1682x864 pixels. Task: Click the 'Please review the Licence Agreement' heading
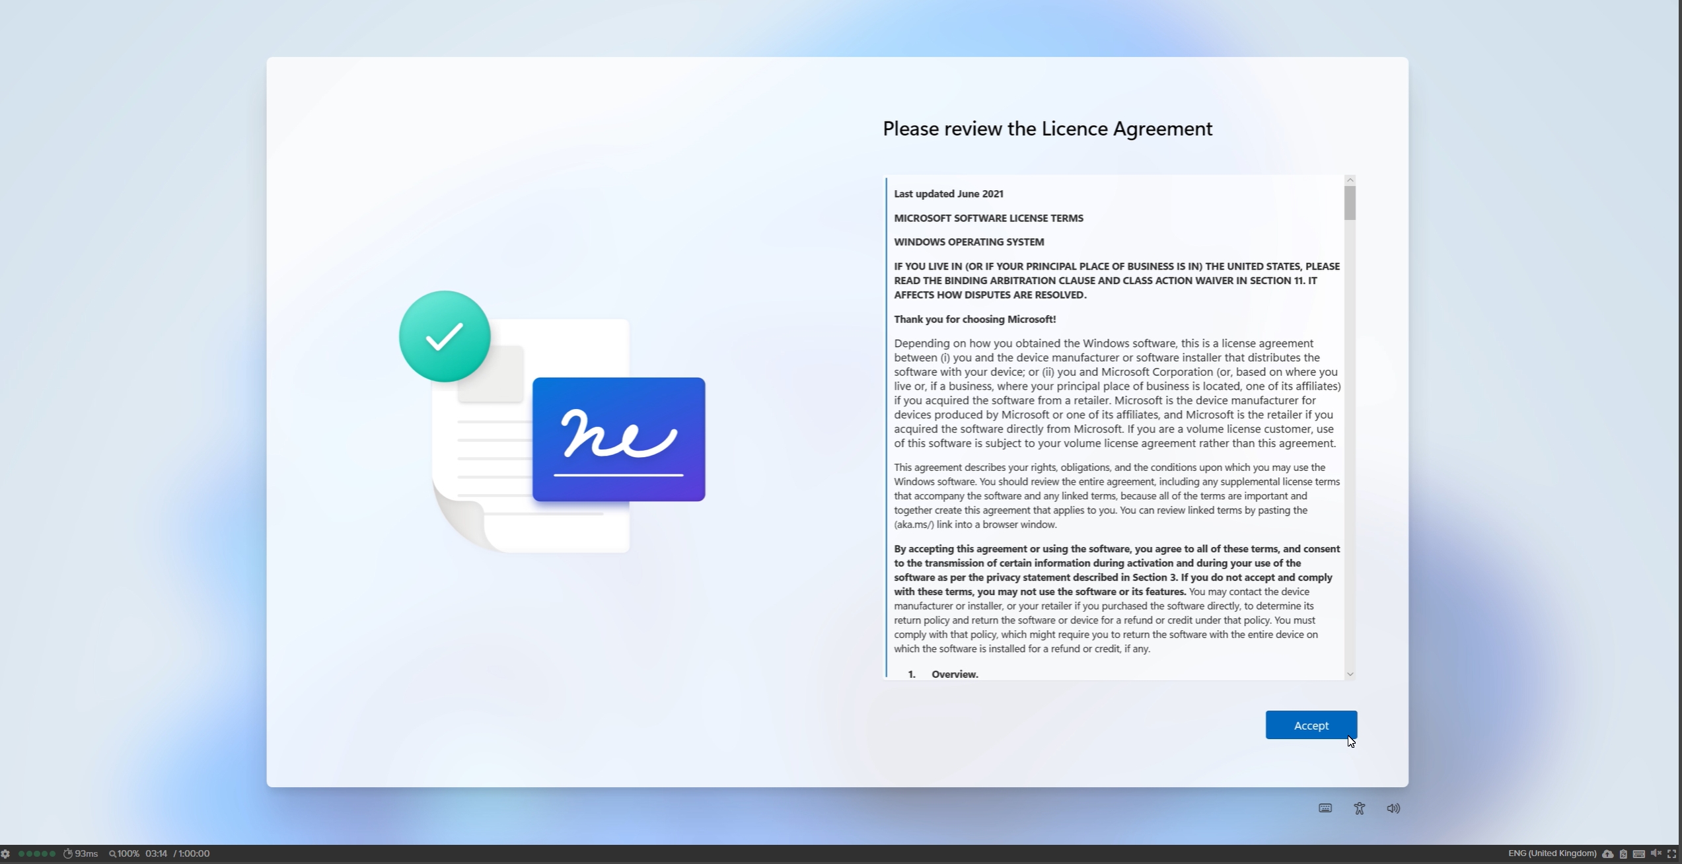click(x=1047, y=129)
